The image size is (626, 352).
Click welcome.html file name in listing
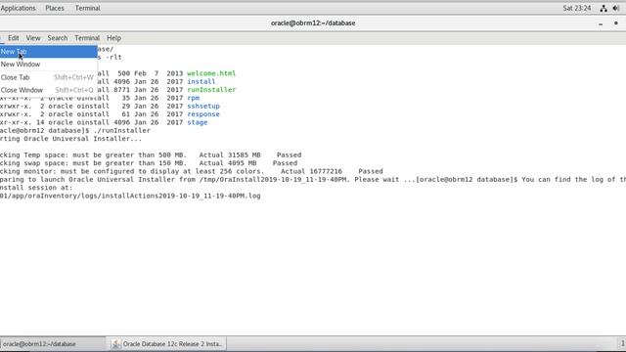(x=211, y=73)
